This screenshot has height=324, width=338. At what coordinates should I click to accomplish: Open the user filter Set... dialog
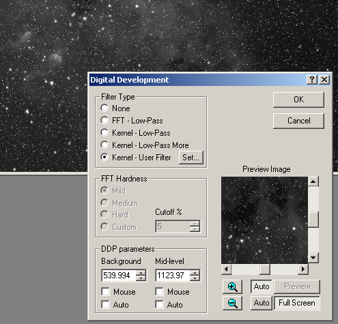[191, 158]
